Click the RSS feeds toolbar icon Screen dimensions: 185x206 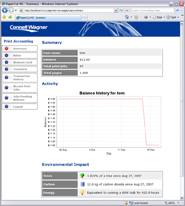136,17
